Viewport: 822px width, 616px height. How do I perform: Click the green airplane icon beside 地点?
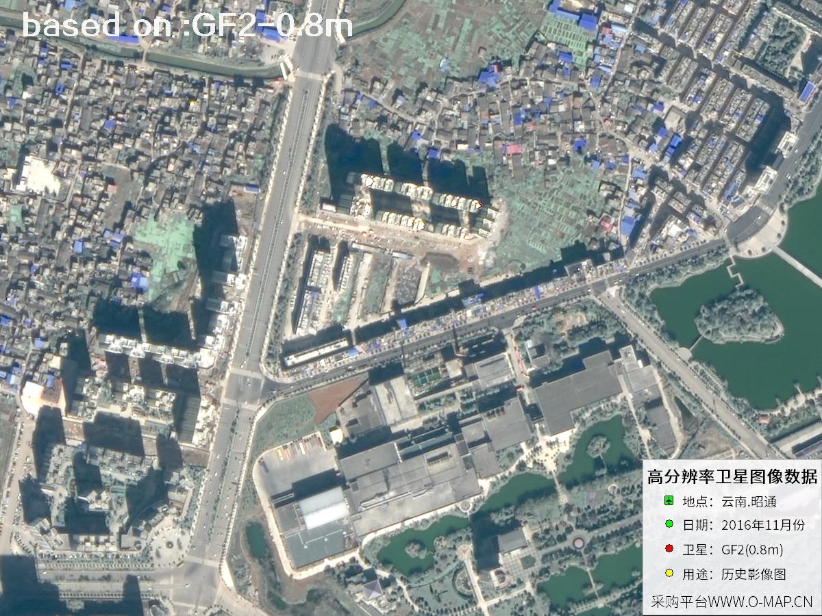[x=669, y=501]
